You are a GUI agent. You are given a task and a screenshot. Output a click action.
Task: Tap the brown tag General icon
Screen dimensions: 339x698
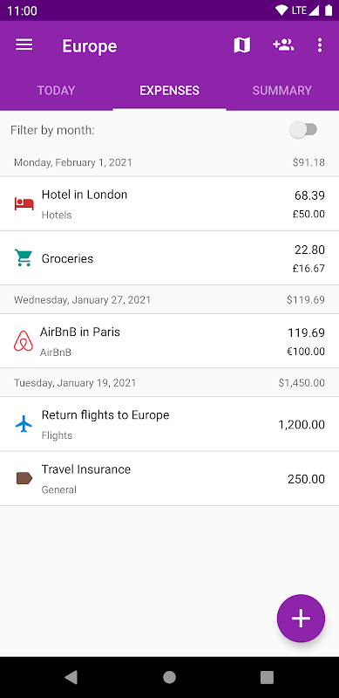24,478
